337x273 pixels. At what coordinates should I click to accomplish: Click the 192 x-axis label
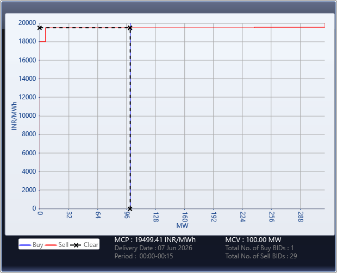[x=214, y=217]
